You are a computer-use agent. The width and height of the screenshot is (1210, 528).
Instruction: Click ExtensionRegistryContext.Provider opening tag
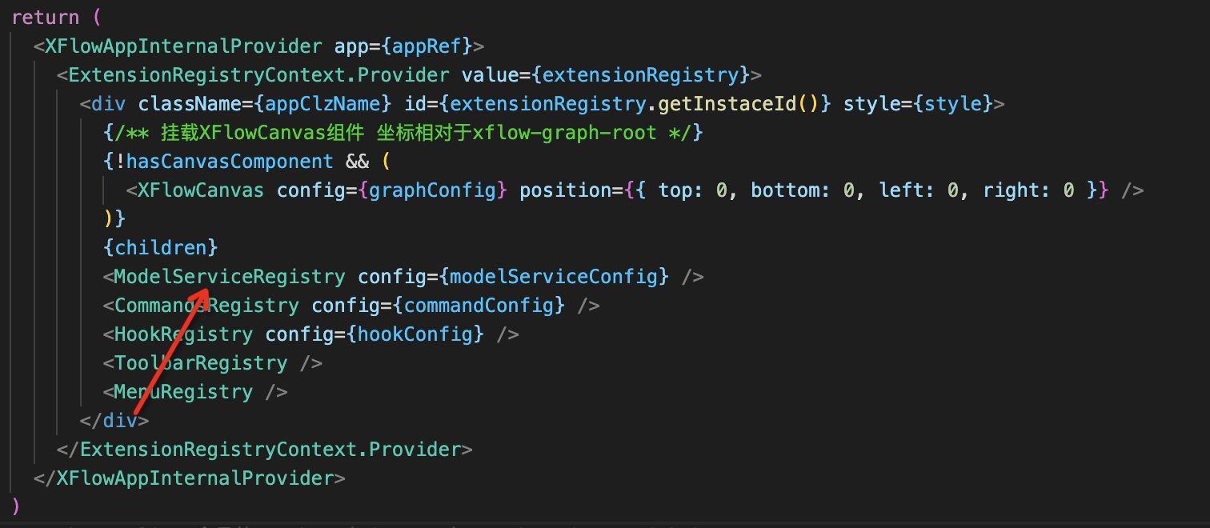(x=259, y=74)
